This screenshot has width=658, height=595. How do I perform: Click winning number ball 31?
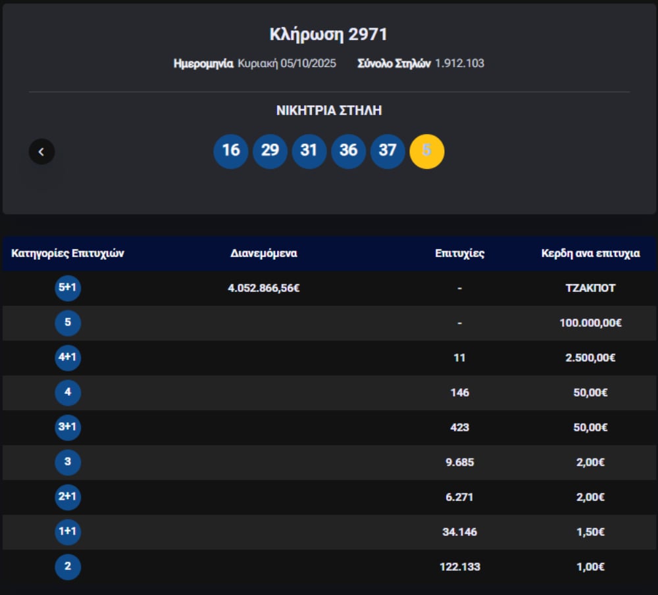(309, 151)
